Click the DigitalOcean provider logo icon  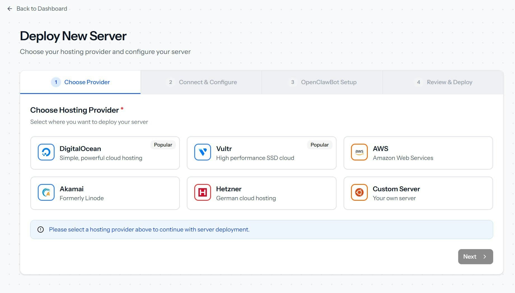tap(46, 152)
